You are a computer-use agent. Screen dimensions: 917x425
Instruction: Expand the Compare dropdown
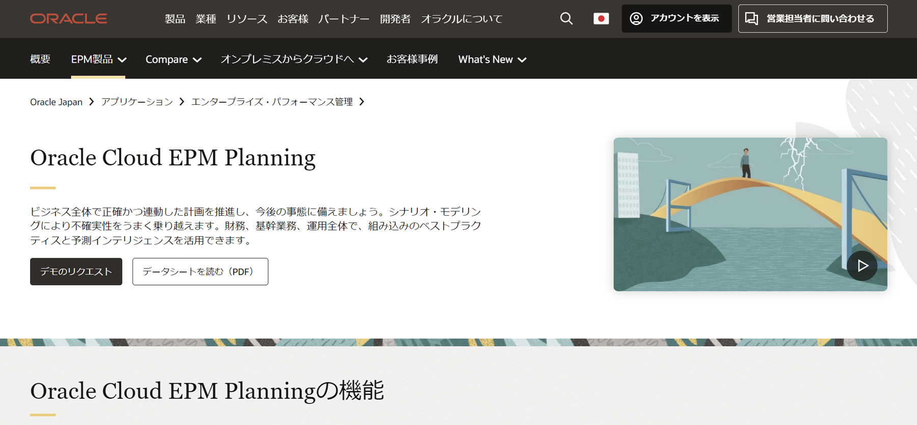coord(173,60)
